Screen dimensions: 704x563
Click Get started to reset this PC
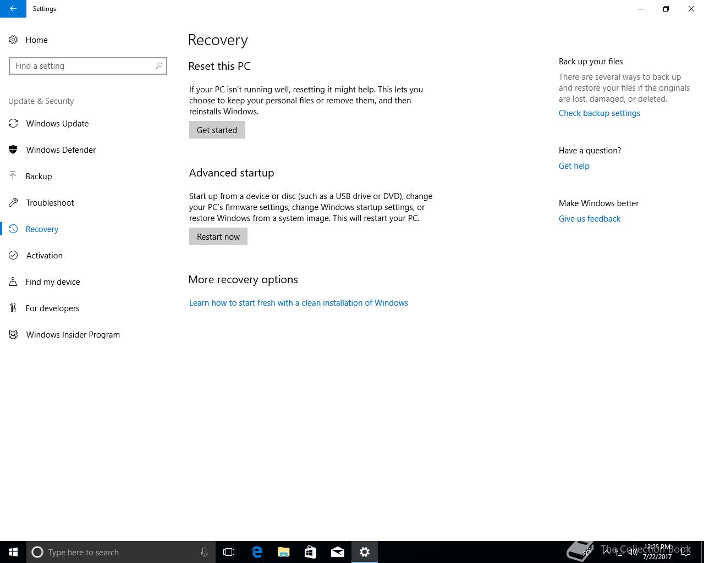click(x=217, y=130)
